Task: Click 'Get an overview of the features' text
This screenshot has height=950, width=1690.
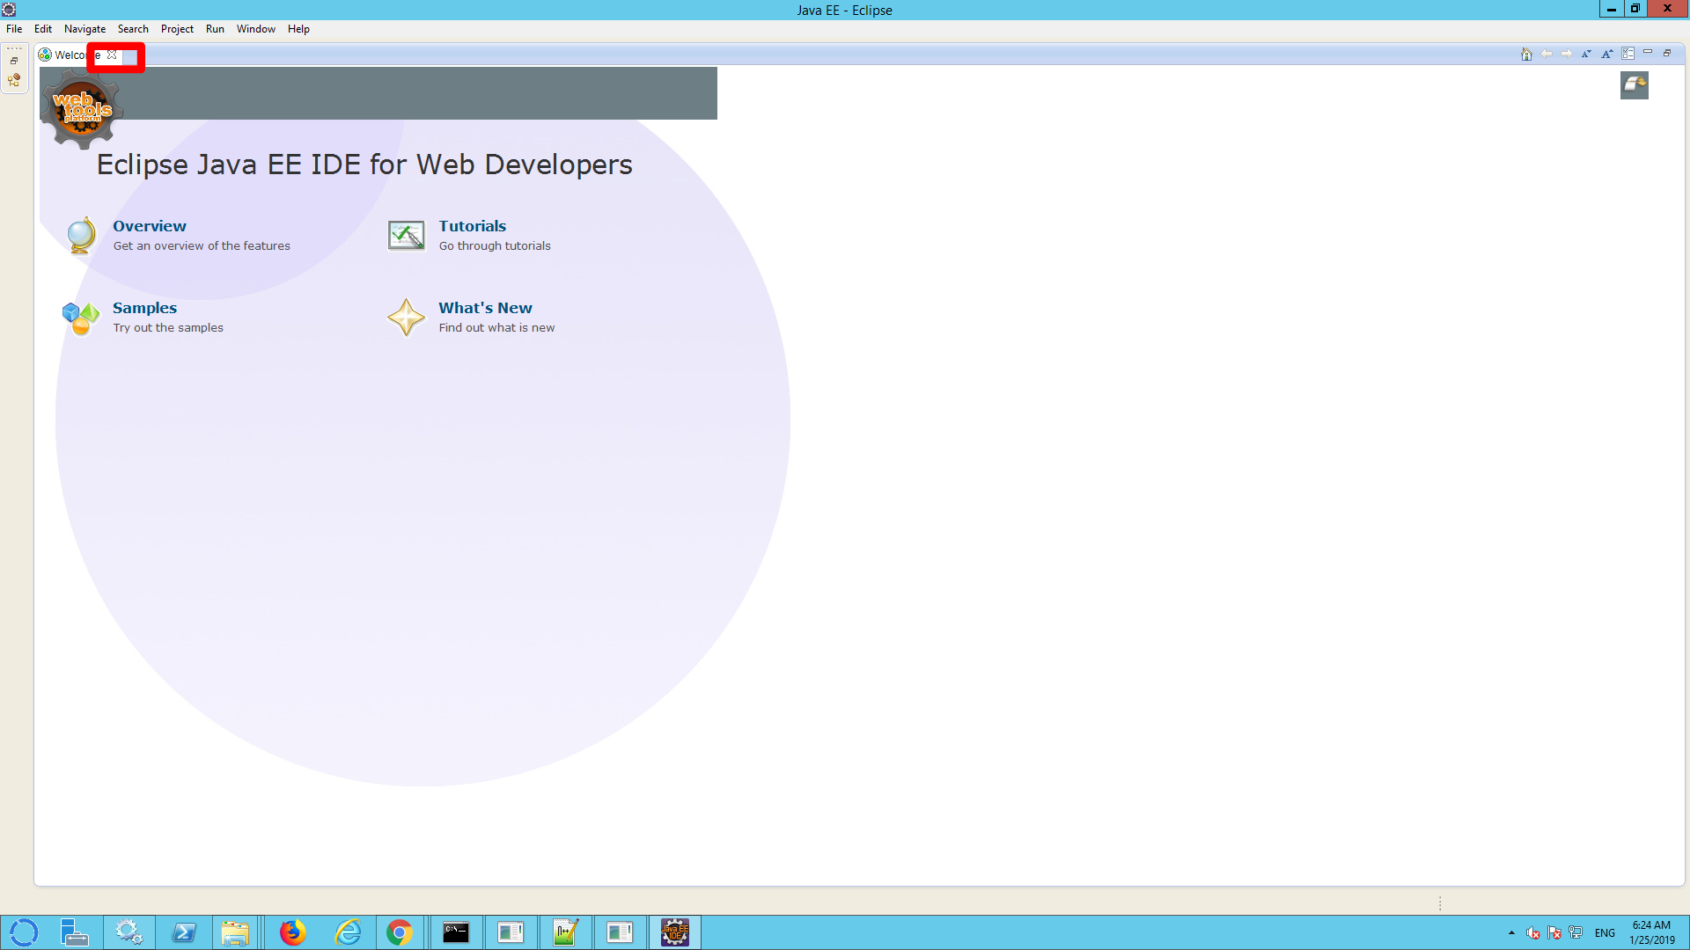Action: point(202,246)
